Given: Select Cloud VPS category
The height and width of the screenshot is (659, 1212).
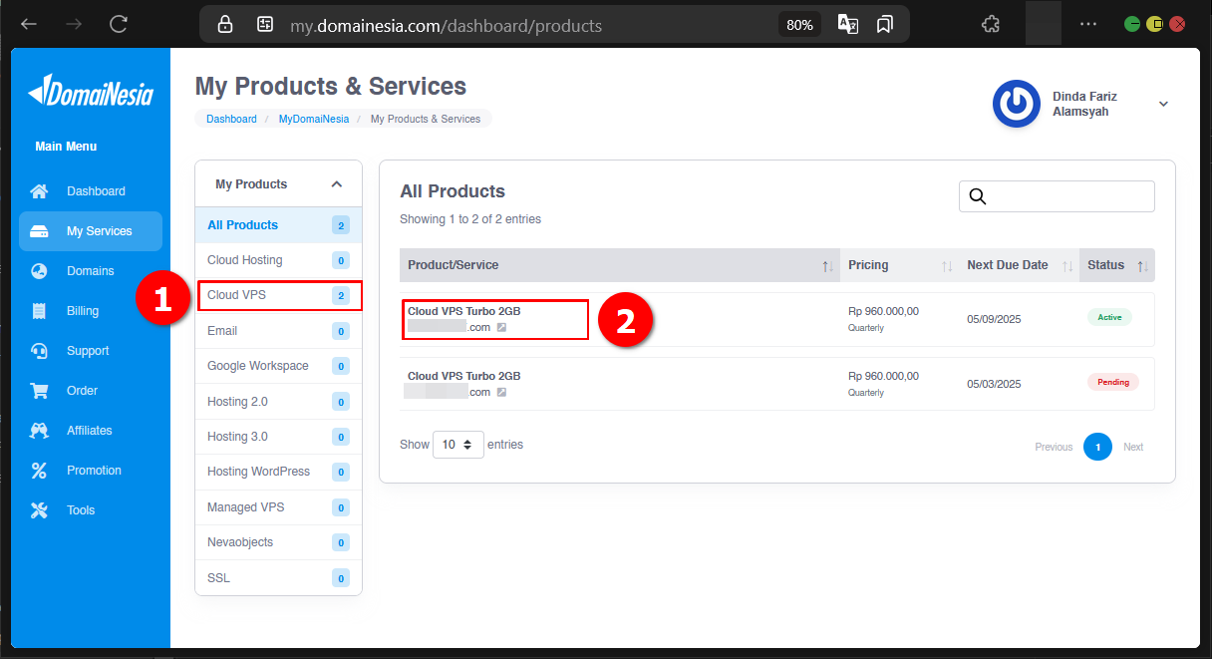Looking at the screenshot, I should tap(279, 295).
